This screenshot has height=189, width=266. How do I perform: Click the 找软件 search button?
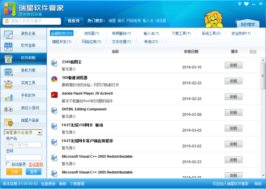[74, 21]
